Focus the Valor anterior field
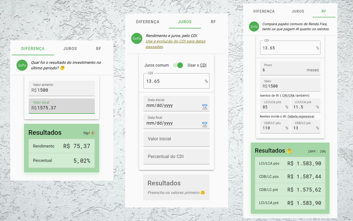 (x=62, y=88)
